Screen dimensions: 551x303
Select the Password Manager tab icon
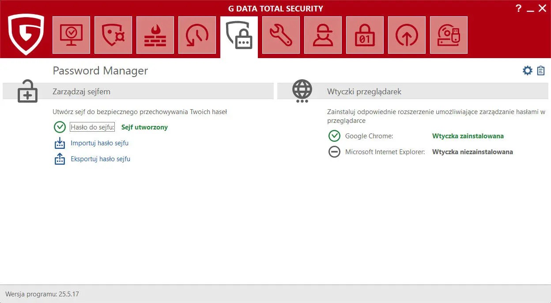click(x=239, y=35)
